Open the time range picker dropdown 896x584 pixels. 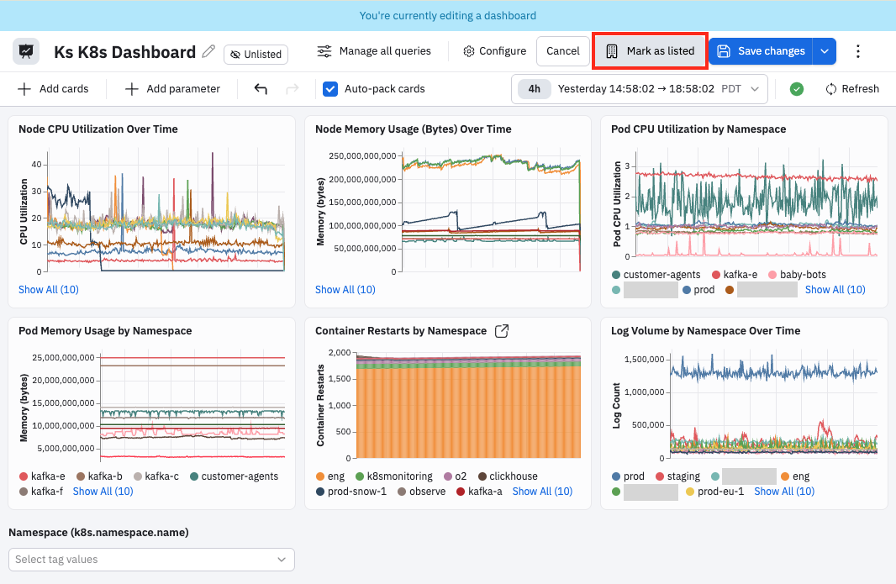639,88
